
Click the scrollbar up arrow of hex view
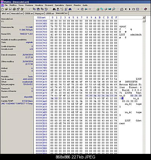coord(144,17)
